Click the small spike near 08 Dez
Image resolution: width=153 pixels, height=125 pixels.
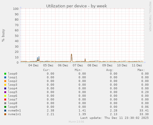pos(85,60)
